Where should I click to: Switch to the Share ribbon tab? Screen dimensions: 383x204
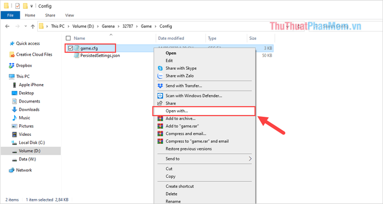pos(50,15)
